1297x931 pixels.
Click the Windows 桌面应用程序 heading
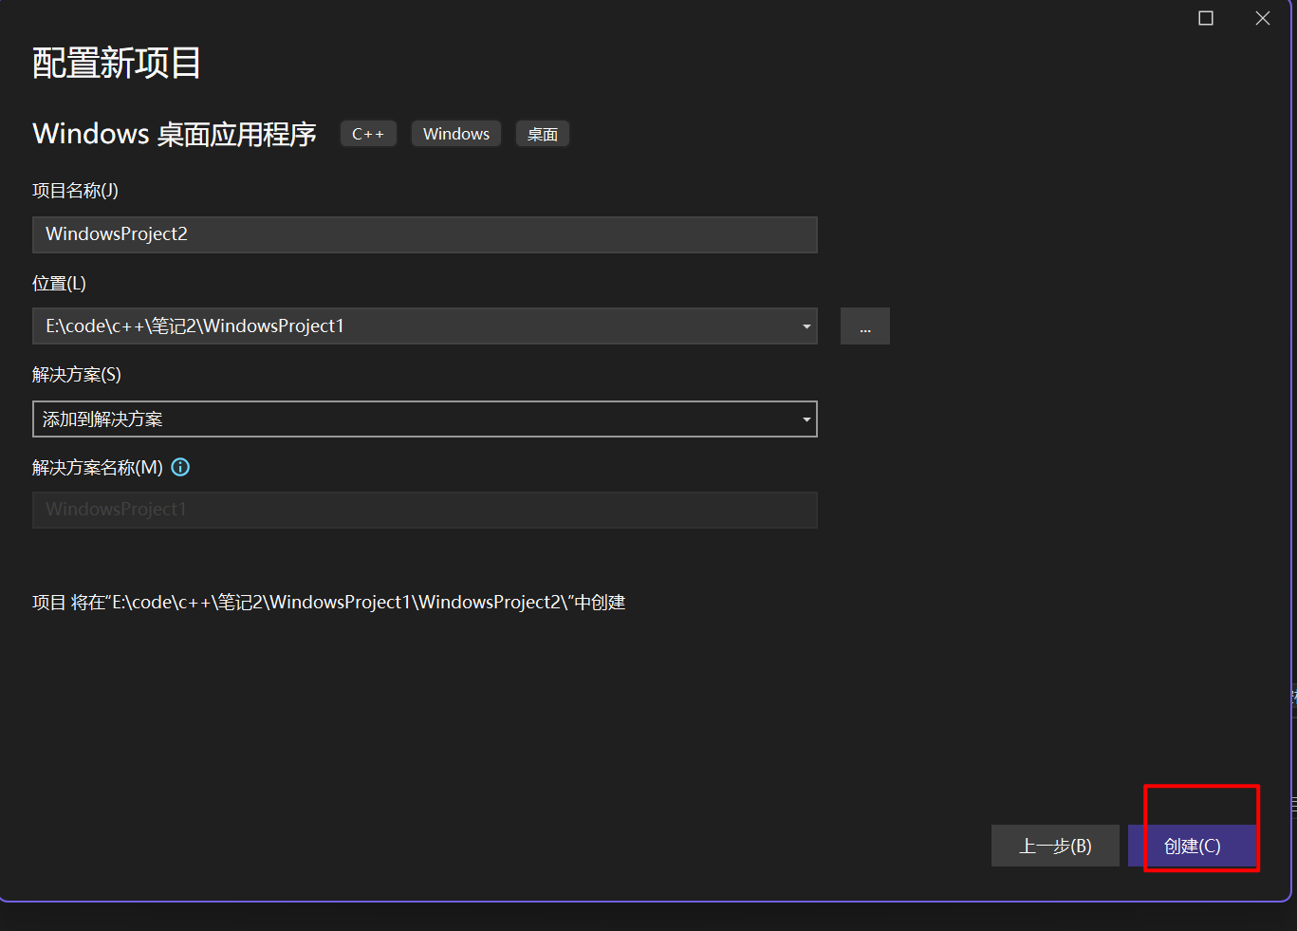(175, 134)
